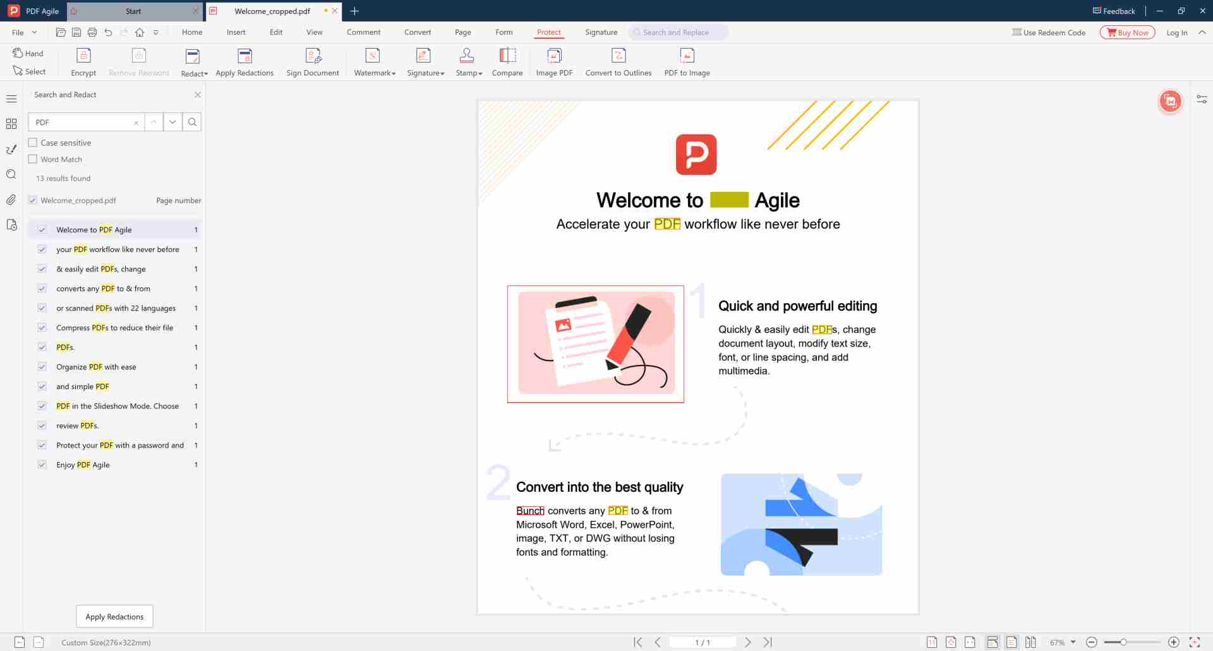
Task: Open the page thumbnails sidebar panel
Action: point(11,124)
